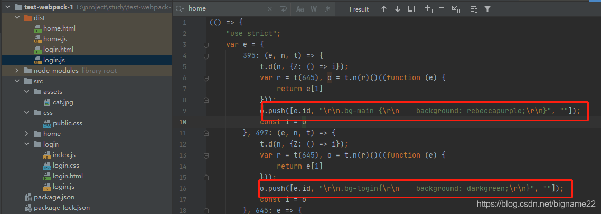Click the dist folder icon
Viewport: 601px width, 214px height.
coord(27,17)
